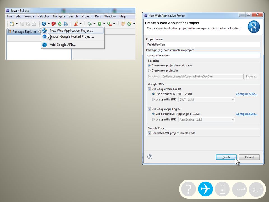Click the Cancel button
Viewport: 269px width, 202px height.
[249, 157]
